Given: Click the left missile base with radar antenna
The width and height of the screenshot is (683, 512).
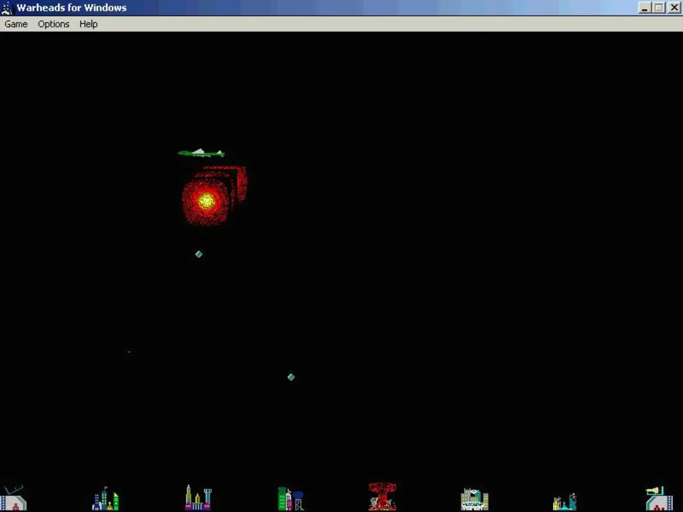Looking at the screenshot, I should pyautogui.click(x=13, y=498).
